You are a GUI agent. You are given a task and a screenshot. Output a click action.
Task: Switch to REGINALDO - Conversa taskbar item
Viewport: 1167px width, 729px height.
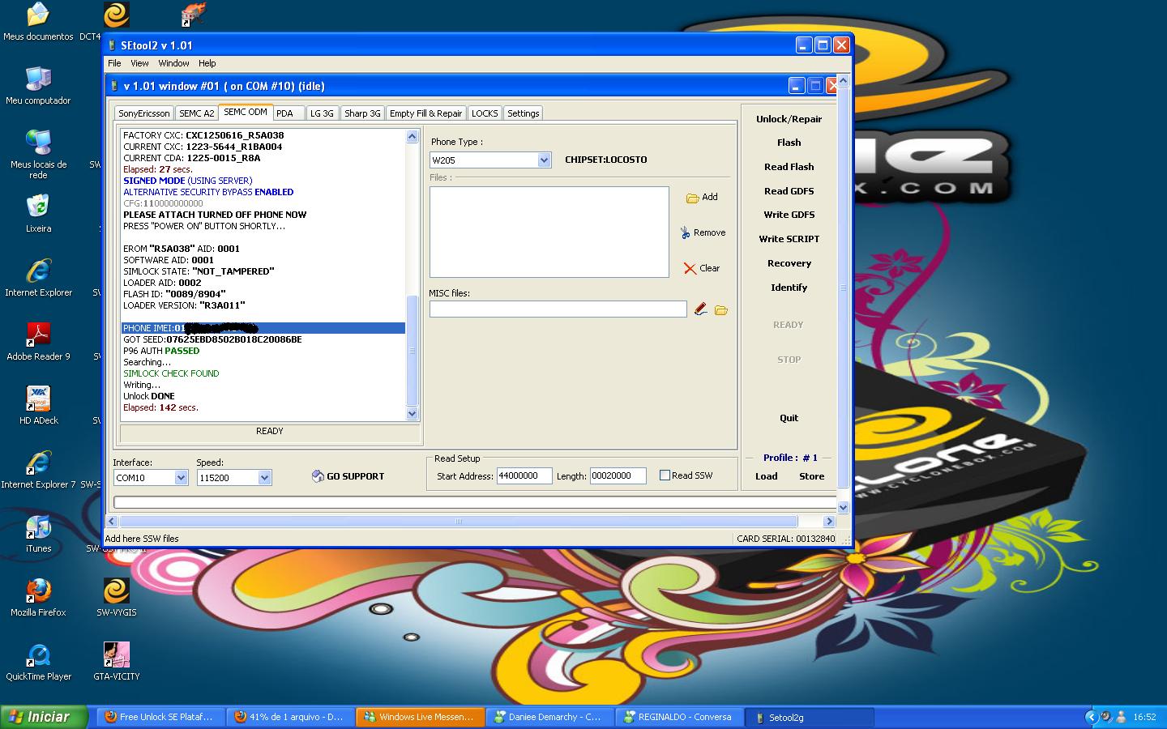679,717
